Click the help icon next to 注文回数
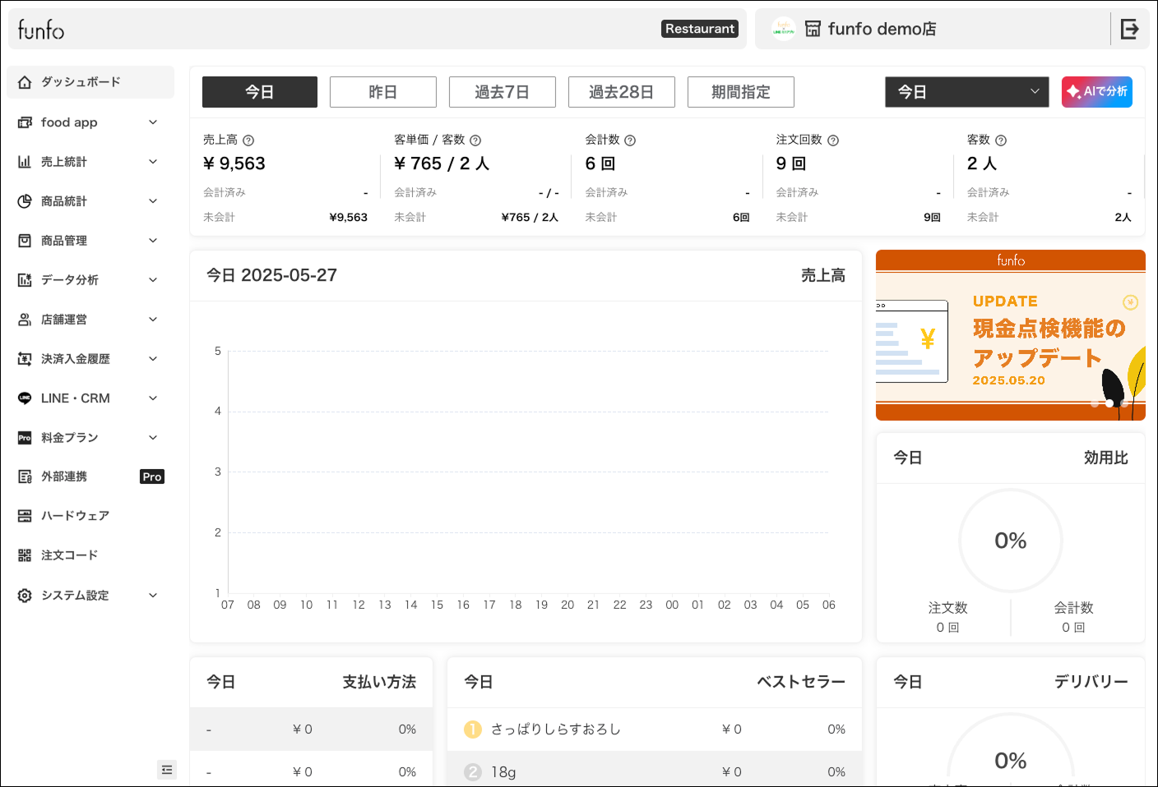This screenshot has height=787, width=1158. [x=833, y=140]
